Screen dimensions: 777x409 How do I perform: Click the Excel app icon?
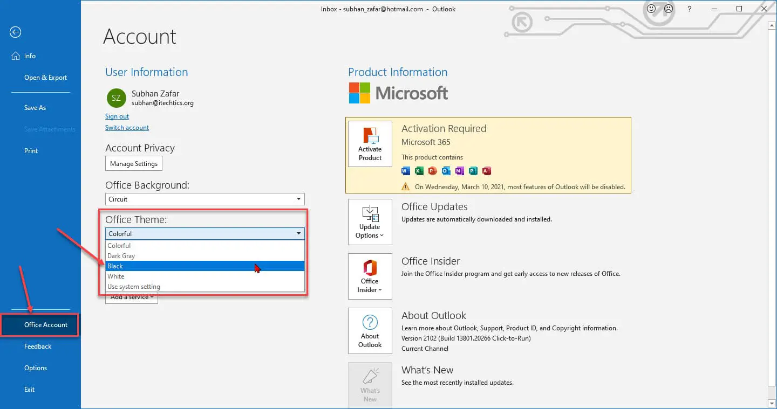point(419,171)
